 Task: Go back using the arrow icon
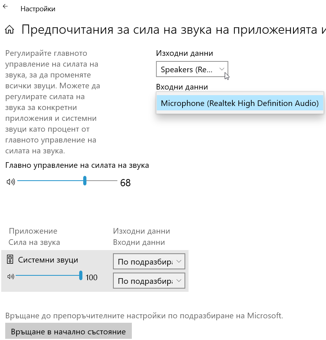point(5,7)
